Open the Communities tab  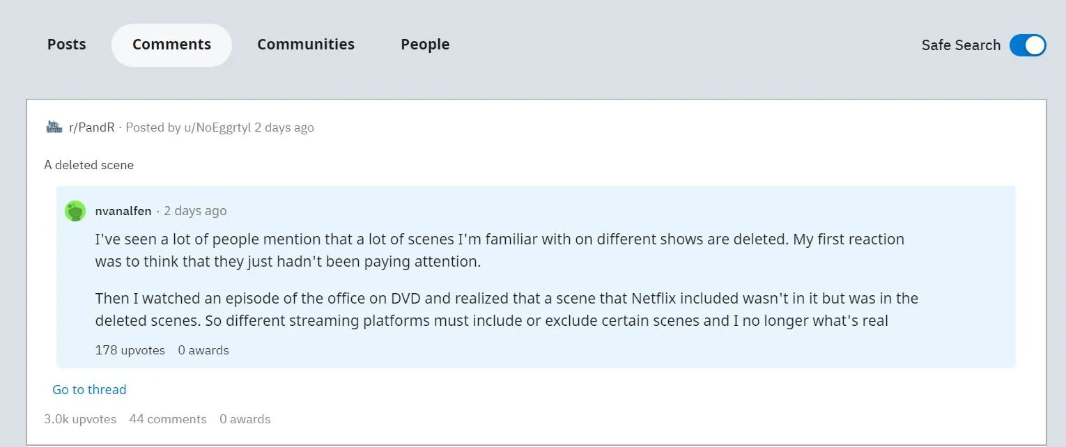[306, 45]
